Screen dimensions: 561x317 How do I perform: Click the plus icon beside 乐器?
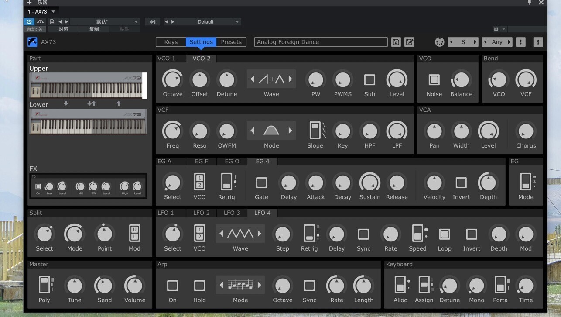tap(29, 3)
